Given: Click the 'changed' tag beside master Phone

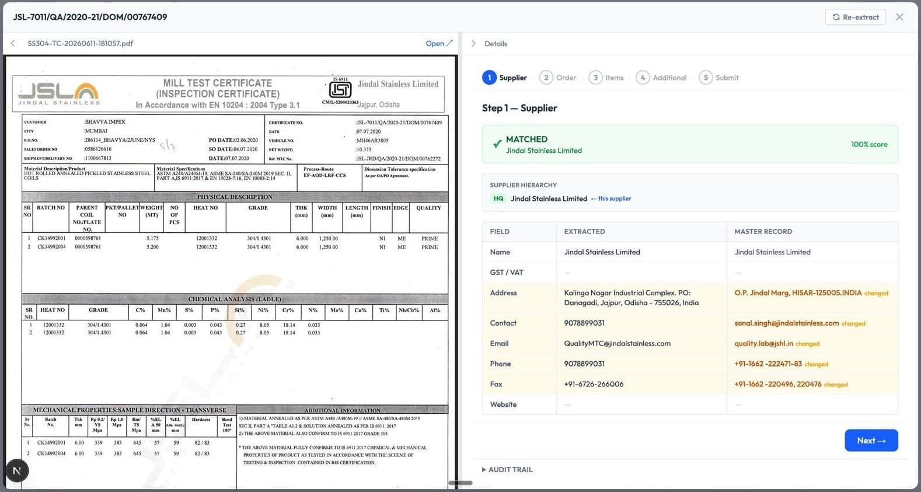Looking at the screenshot, I should click(817, 364).
